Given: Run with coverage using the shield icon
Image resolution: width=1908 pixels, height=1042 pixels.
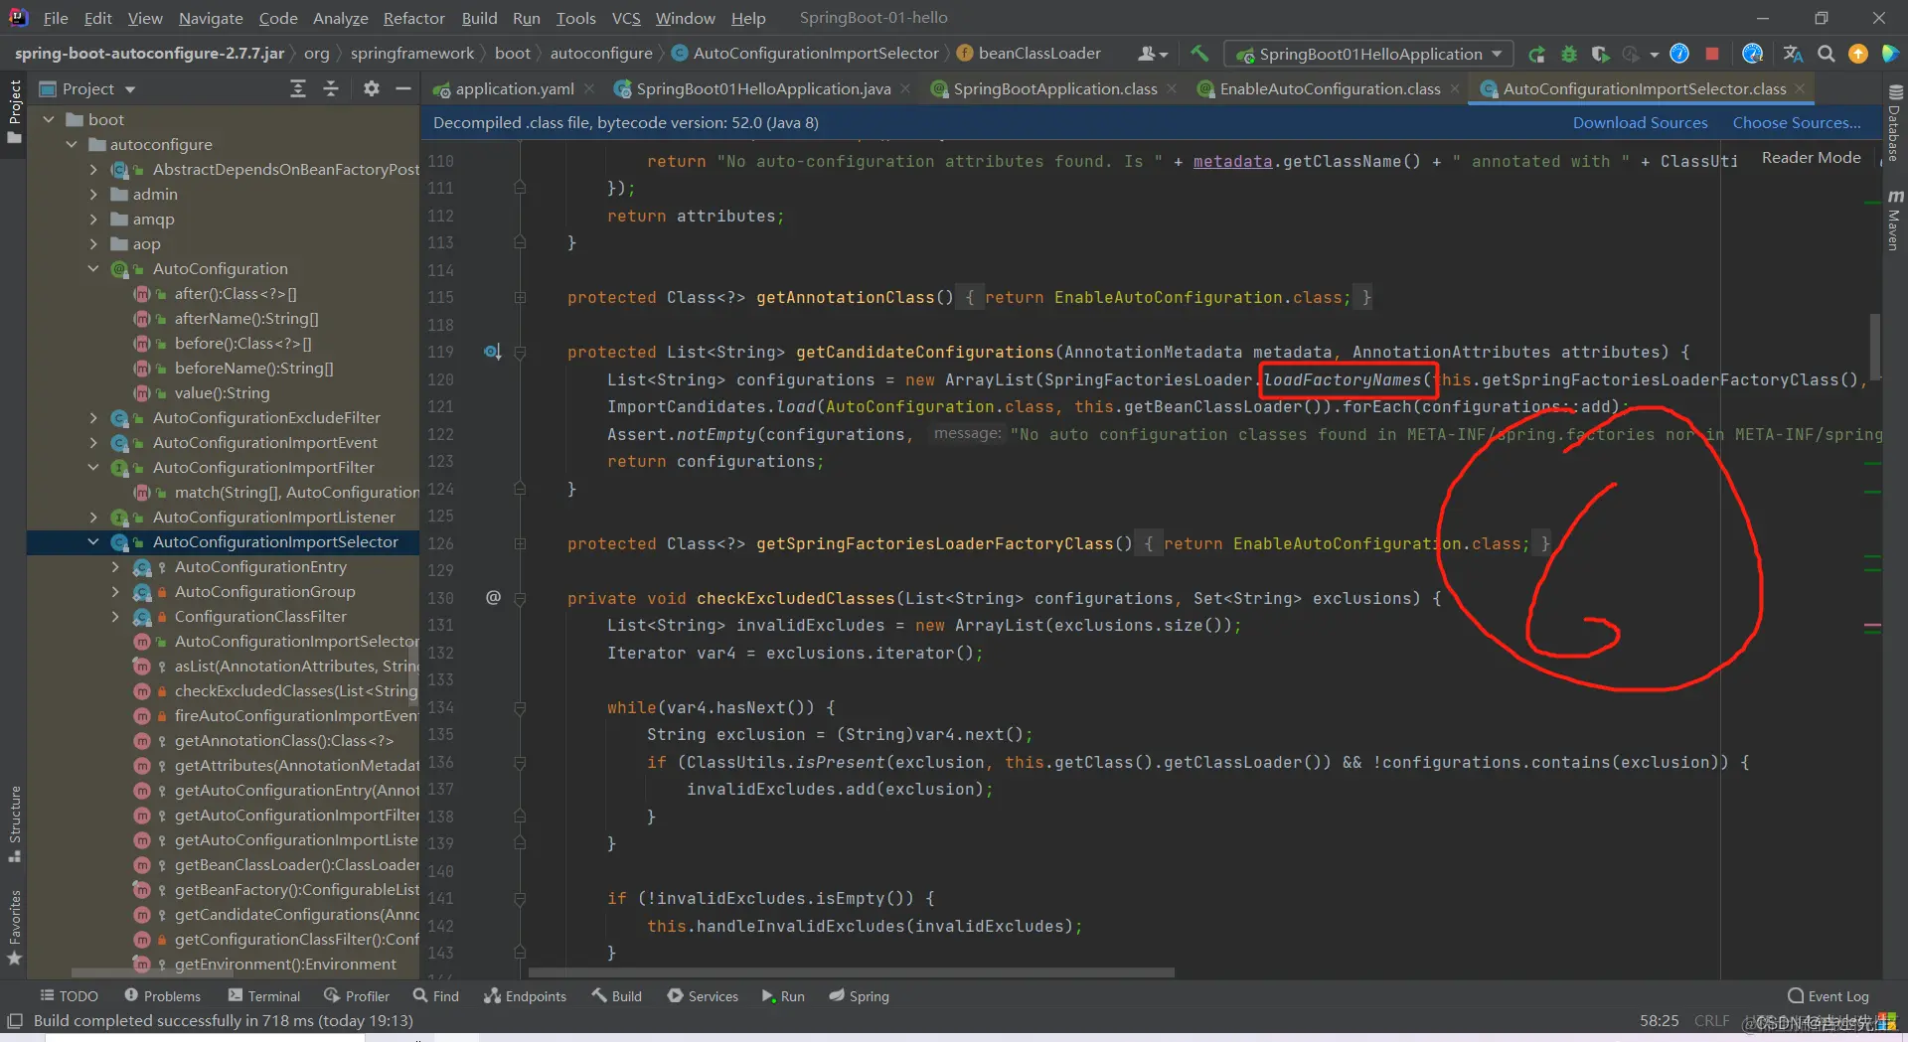Looking at the screenshot, I should pyautogui.click(x=1600, y=54).
